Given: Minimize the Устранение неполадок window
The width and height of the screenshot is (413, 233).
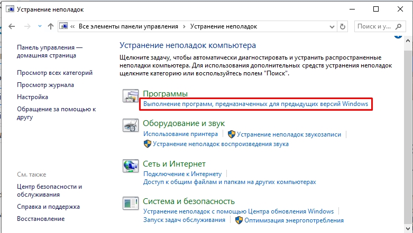Looking at the screenshot, I should [352, 9].
